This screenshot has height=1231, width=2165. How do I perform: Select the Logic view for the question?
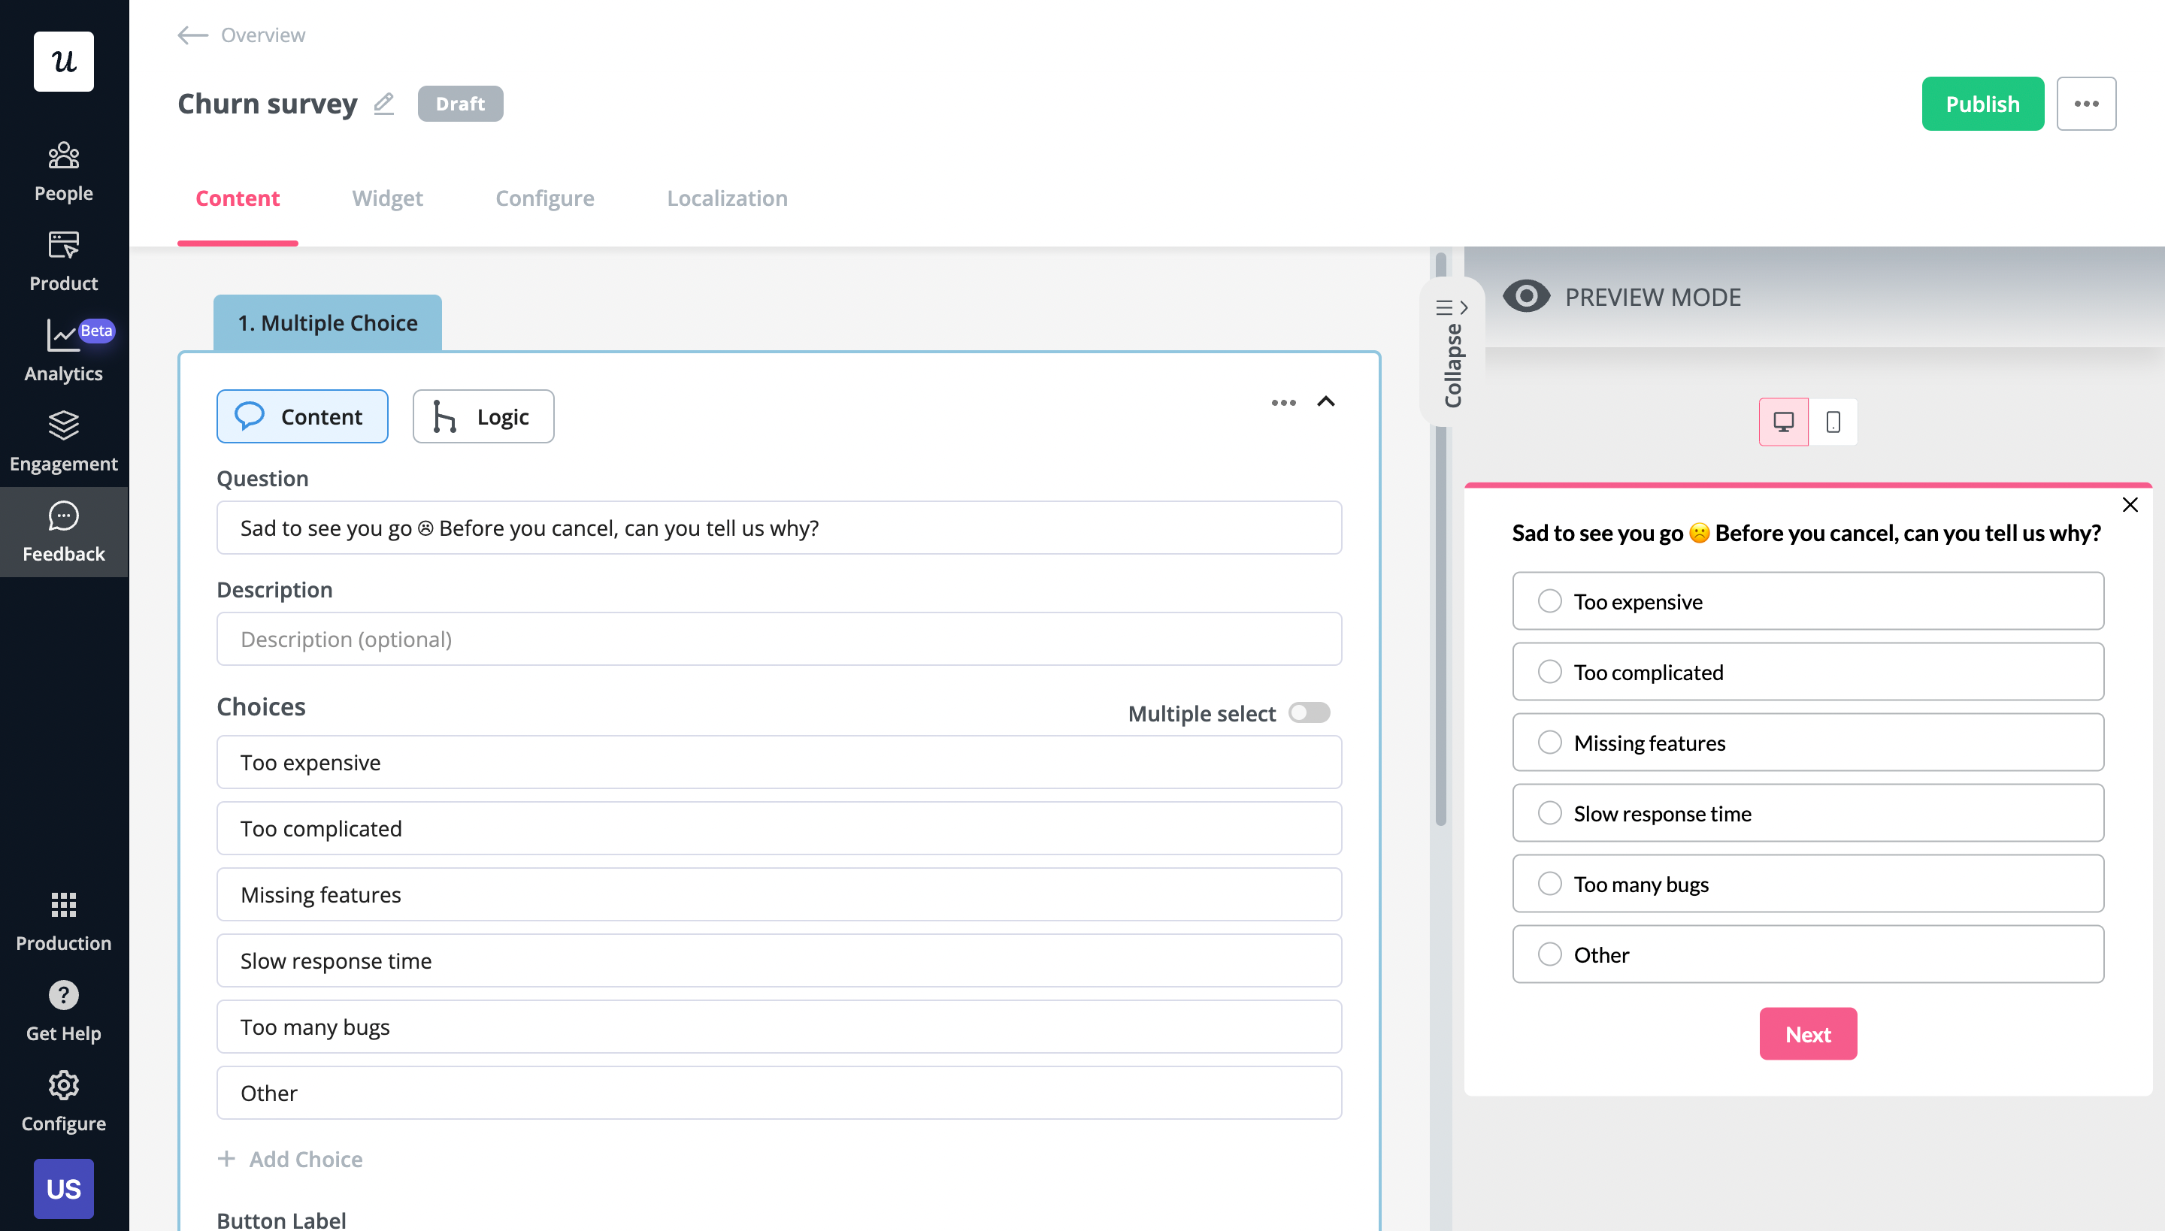coord(482,416)
